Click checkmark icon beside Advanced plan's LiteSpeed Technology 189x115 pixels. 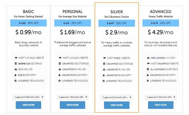(x=148, y=81)
